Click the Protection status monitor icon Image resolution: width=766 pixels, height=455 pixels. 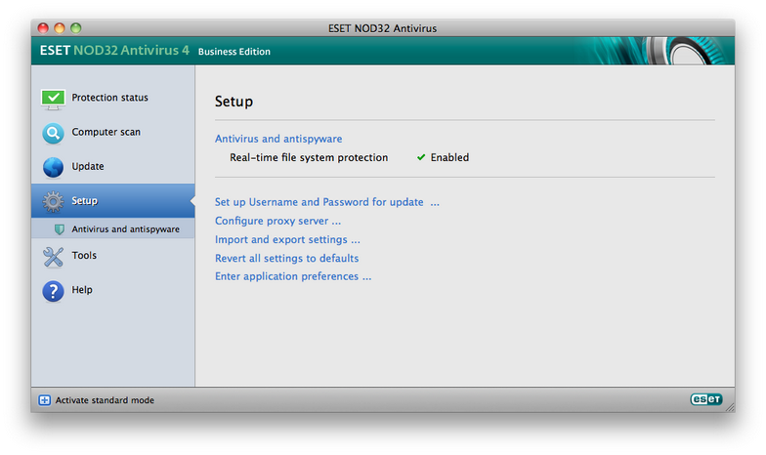pos(53,100)
